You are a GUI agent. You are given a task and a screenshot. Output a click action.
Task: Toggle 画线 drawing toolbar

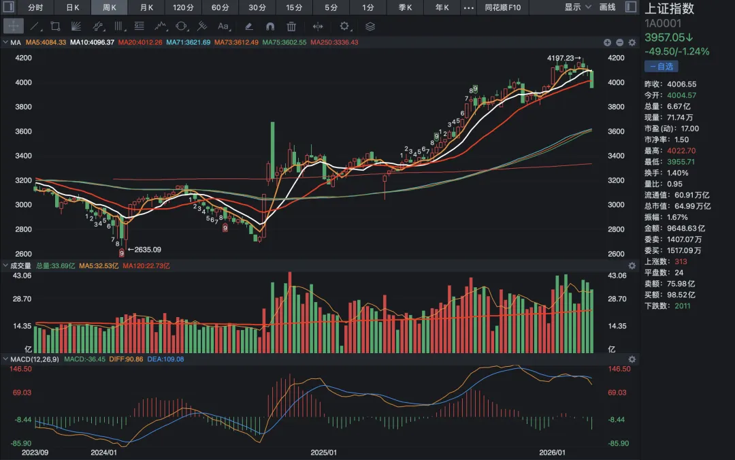pyautogui.click(x=608, y=7)
